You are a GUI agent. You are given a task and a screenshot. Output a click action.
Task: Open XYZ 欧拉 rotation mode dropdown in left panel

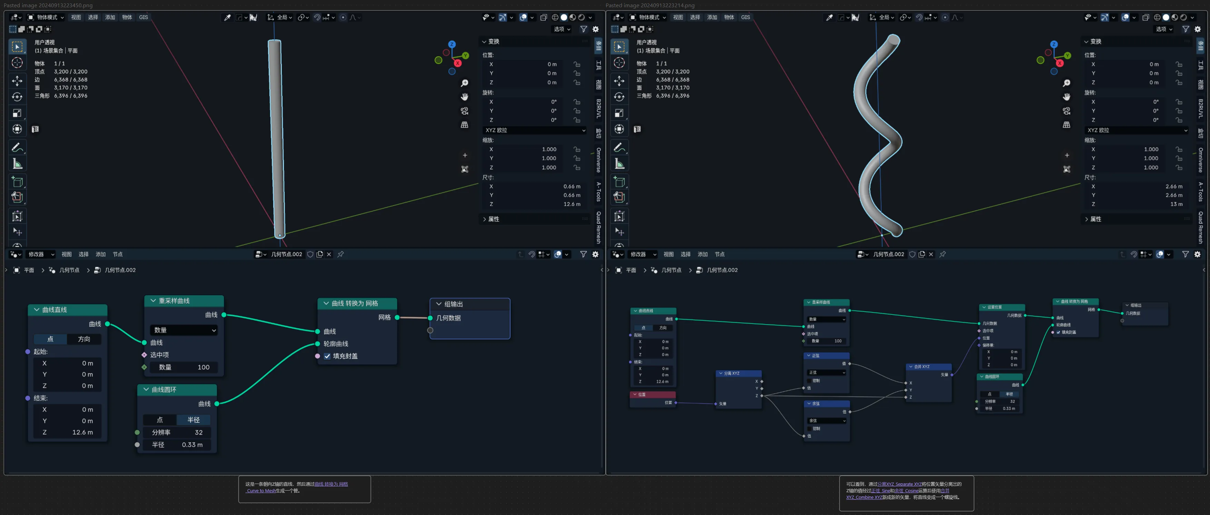[x=535, y=130]
